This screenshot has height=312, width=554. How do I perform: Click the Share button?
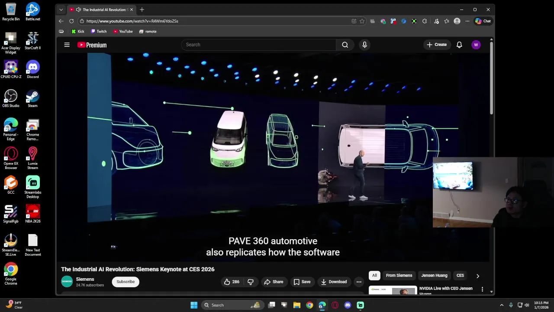coord(274,282)
